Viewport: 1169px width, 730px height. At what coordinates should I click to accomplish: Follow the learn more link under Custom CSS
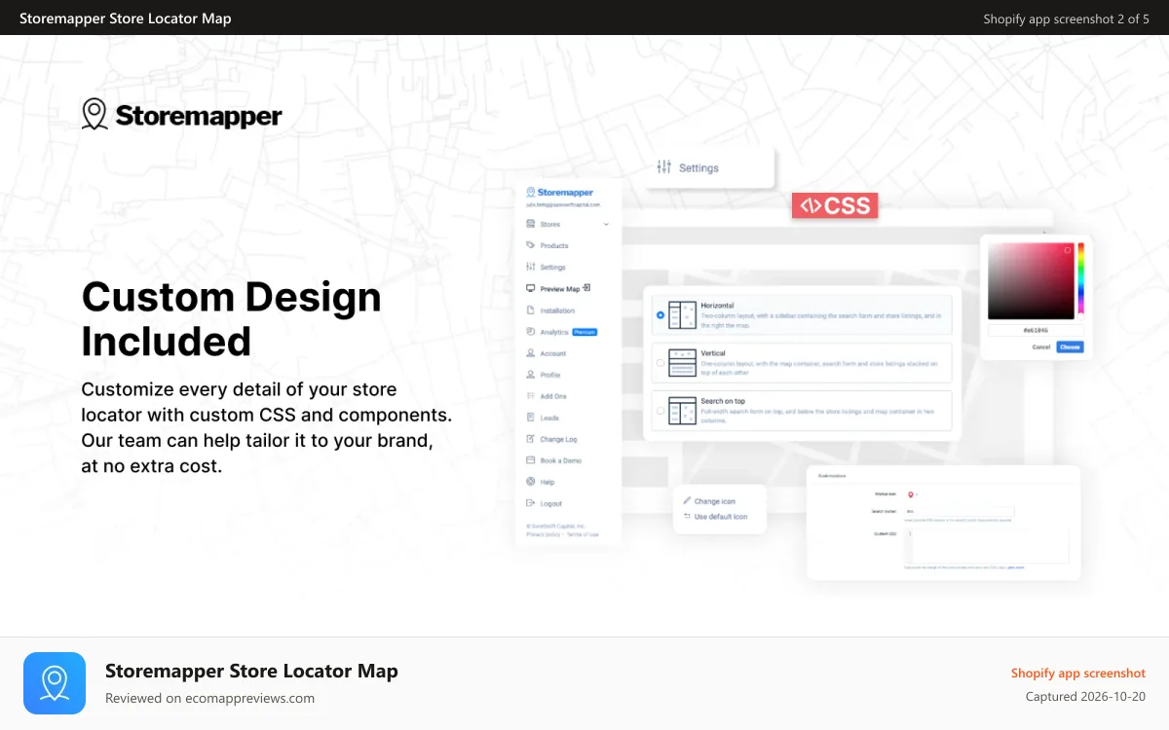pyautogui.click(x=1016, y=566)
